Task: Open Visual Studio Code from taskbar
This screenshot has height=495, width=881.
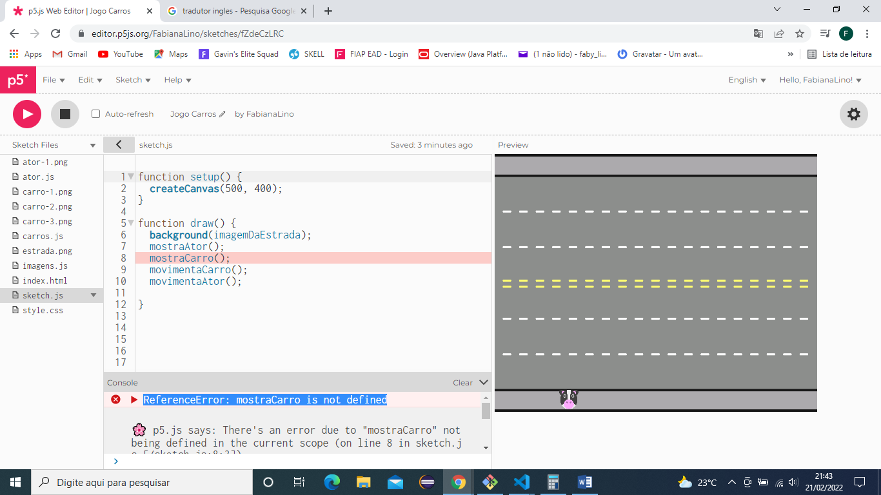Action: coord(522,482)
